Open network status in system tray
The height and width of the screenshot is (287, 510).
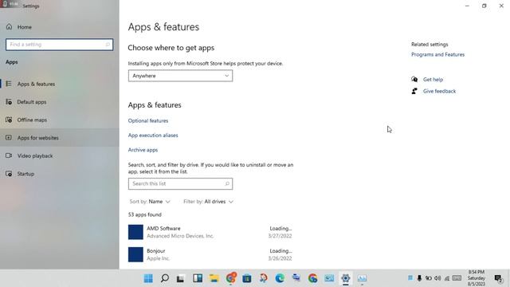click(447, 278)
